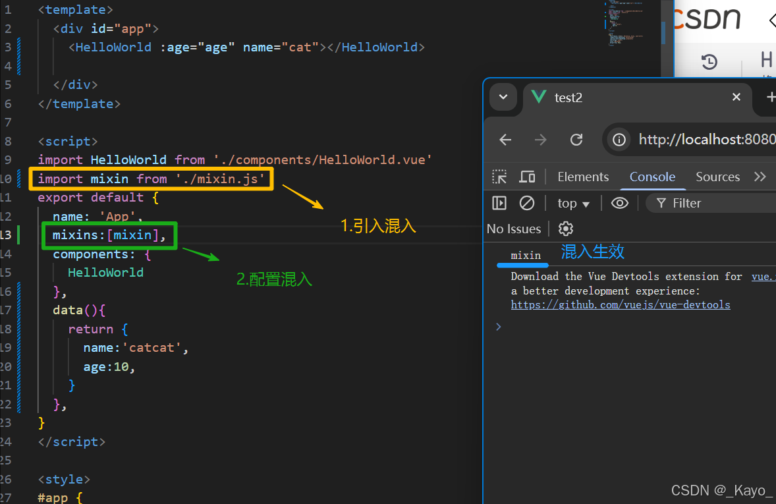Open the vue-devtools GitHub link

(620, 304)
